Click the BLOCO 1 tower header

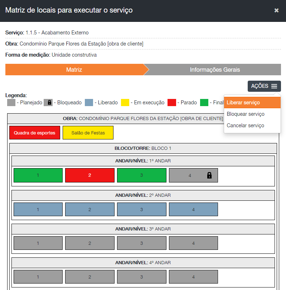pos(143,148)
